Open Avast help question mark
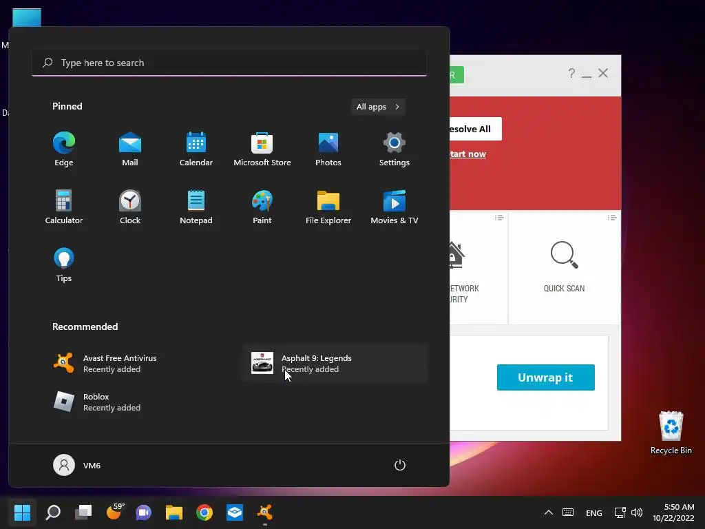 coord(571,73)
